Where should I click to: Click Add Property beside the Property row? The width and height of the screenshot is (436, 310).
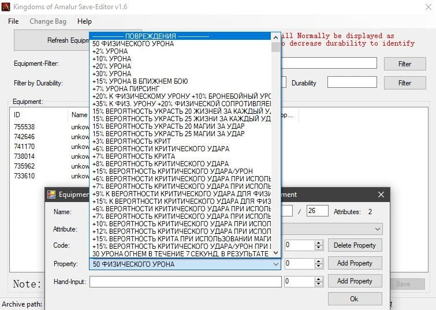click(x=355, y=263)
